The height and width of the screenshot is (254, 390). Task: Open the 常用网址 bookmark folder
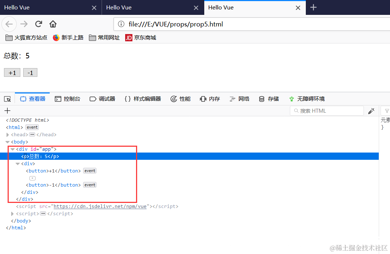[104, 38]
